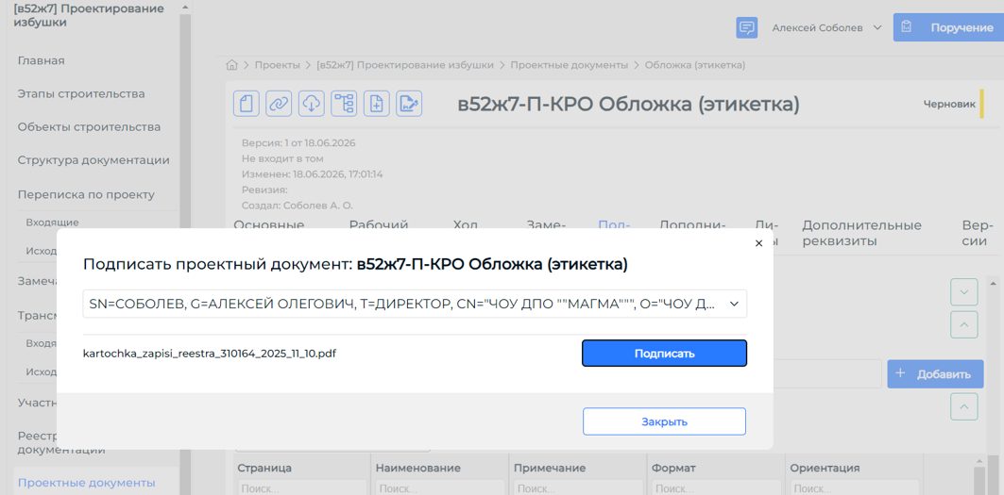Click Подписать to sign the PDF
The width and height of the screenshot is (1004, 495).
click(665, 353)
